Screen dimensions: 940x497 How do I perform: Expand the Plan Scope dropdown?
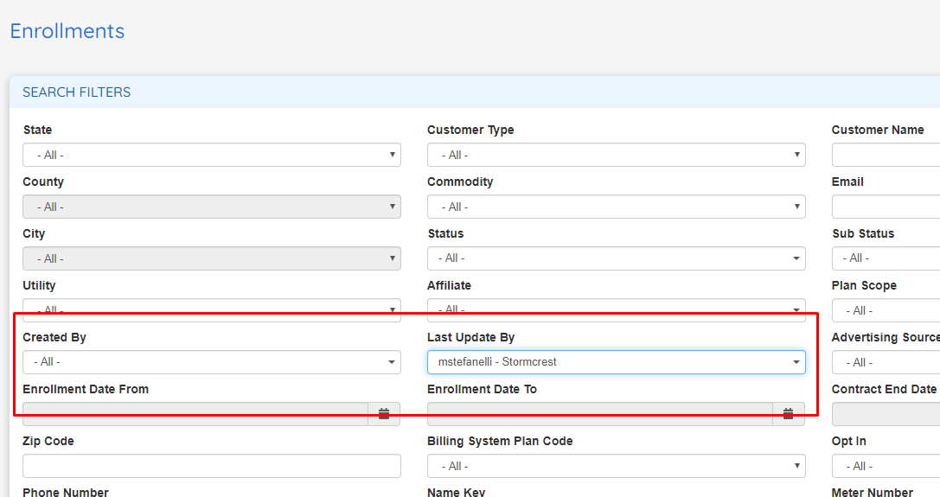tap(886, 310)
